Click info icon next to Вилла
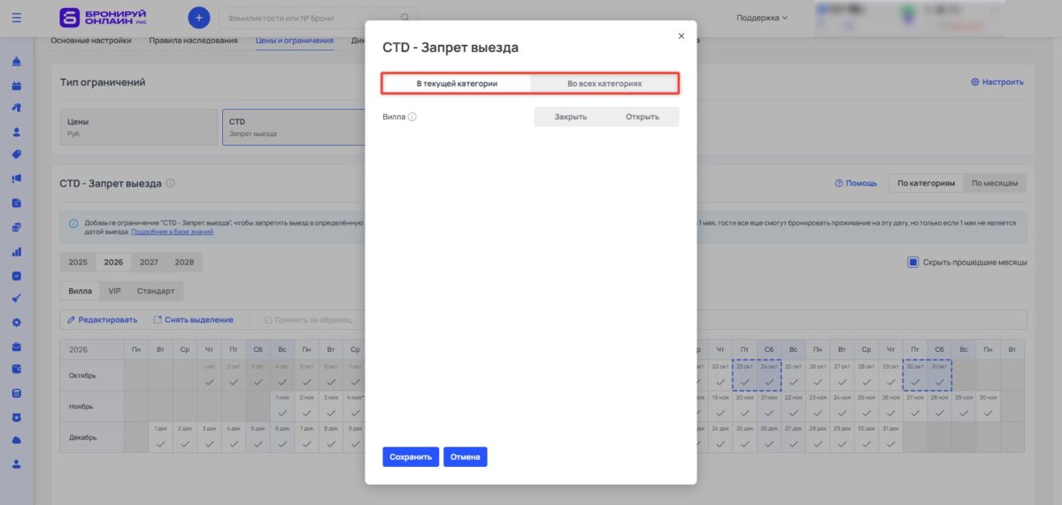Image resolution: width=1062 pixels, height=505 pixels. pos(412,117)
